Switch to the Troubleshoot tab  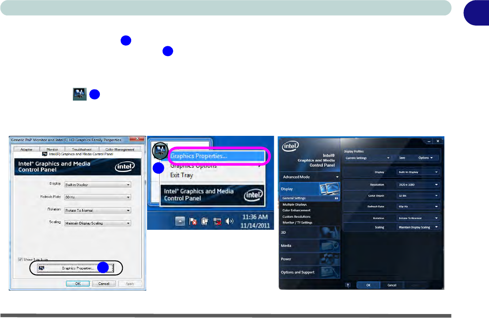click(x=82, y=149)
